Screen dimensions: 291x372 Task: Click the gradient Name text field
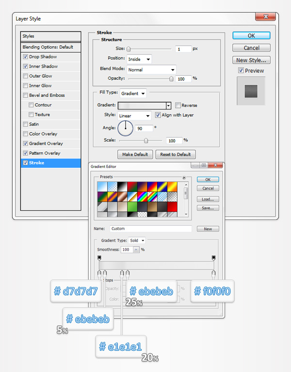[x=150, y=229]
